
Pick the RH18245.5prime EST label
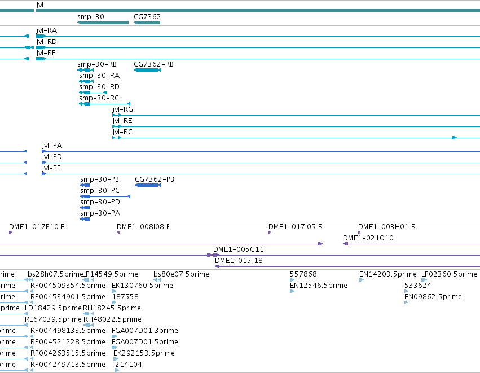point(112,308)
